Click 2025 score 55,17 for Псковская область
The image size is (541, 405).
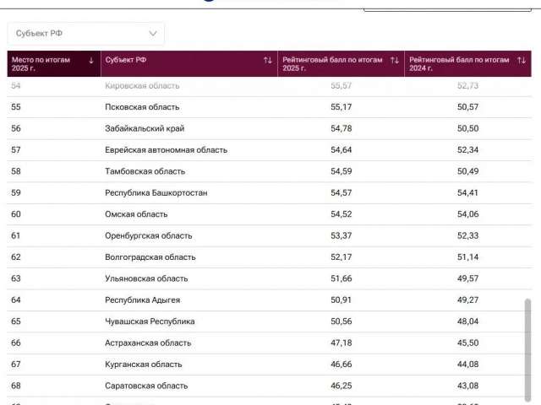coord(341,107)
